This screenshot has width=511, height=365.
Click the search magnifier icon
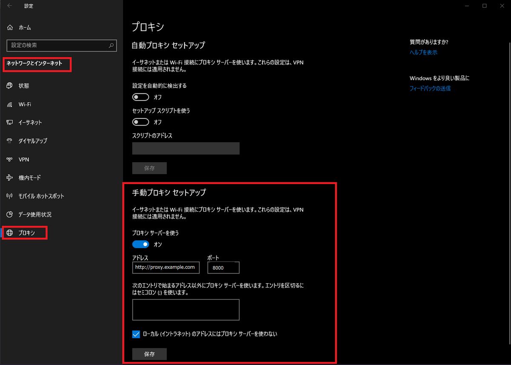point(112,45)
